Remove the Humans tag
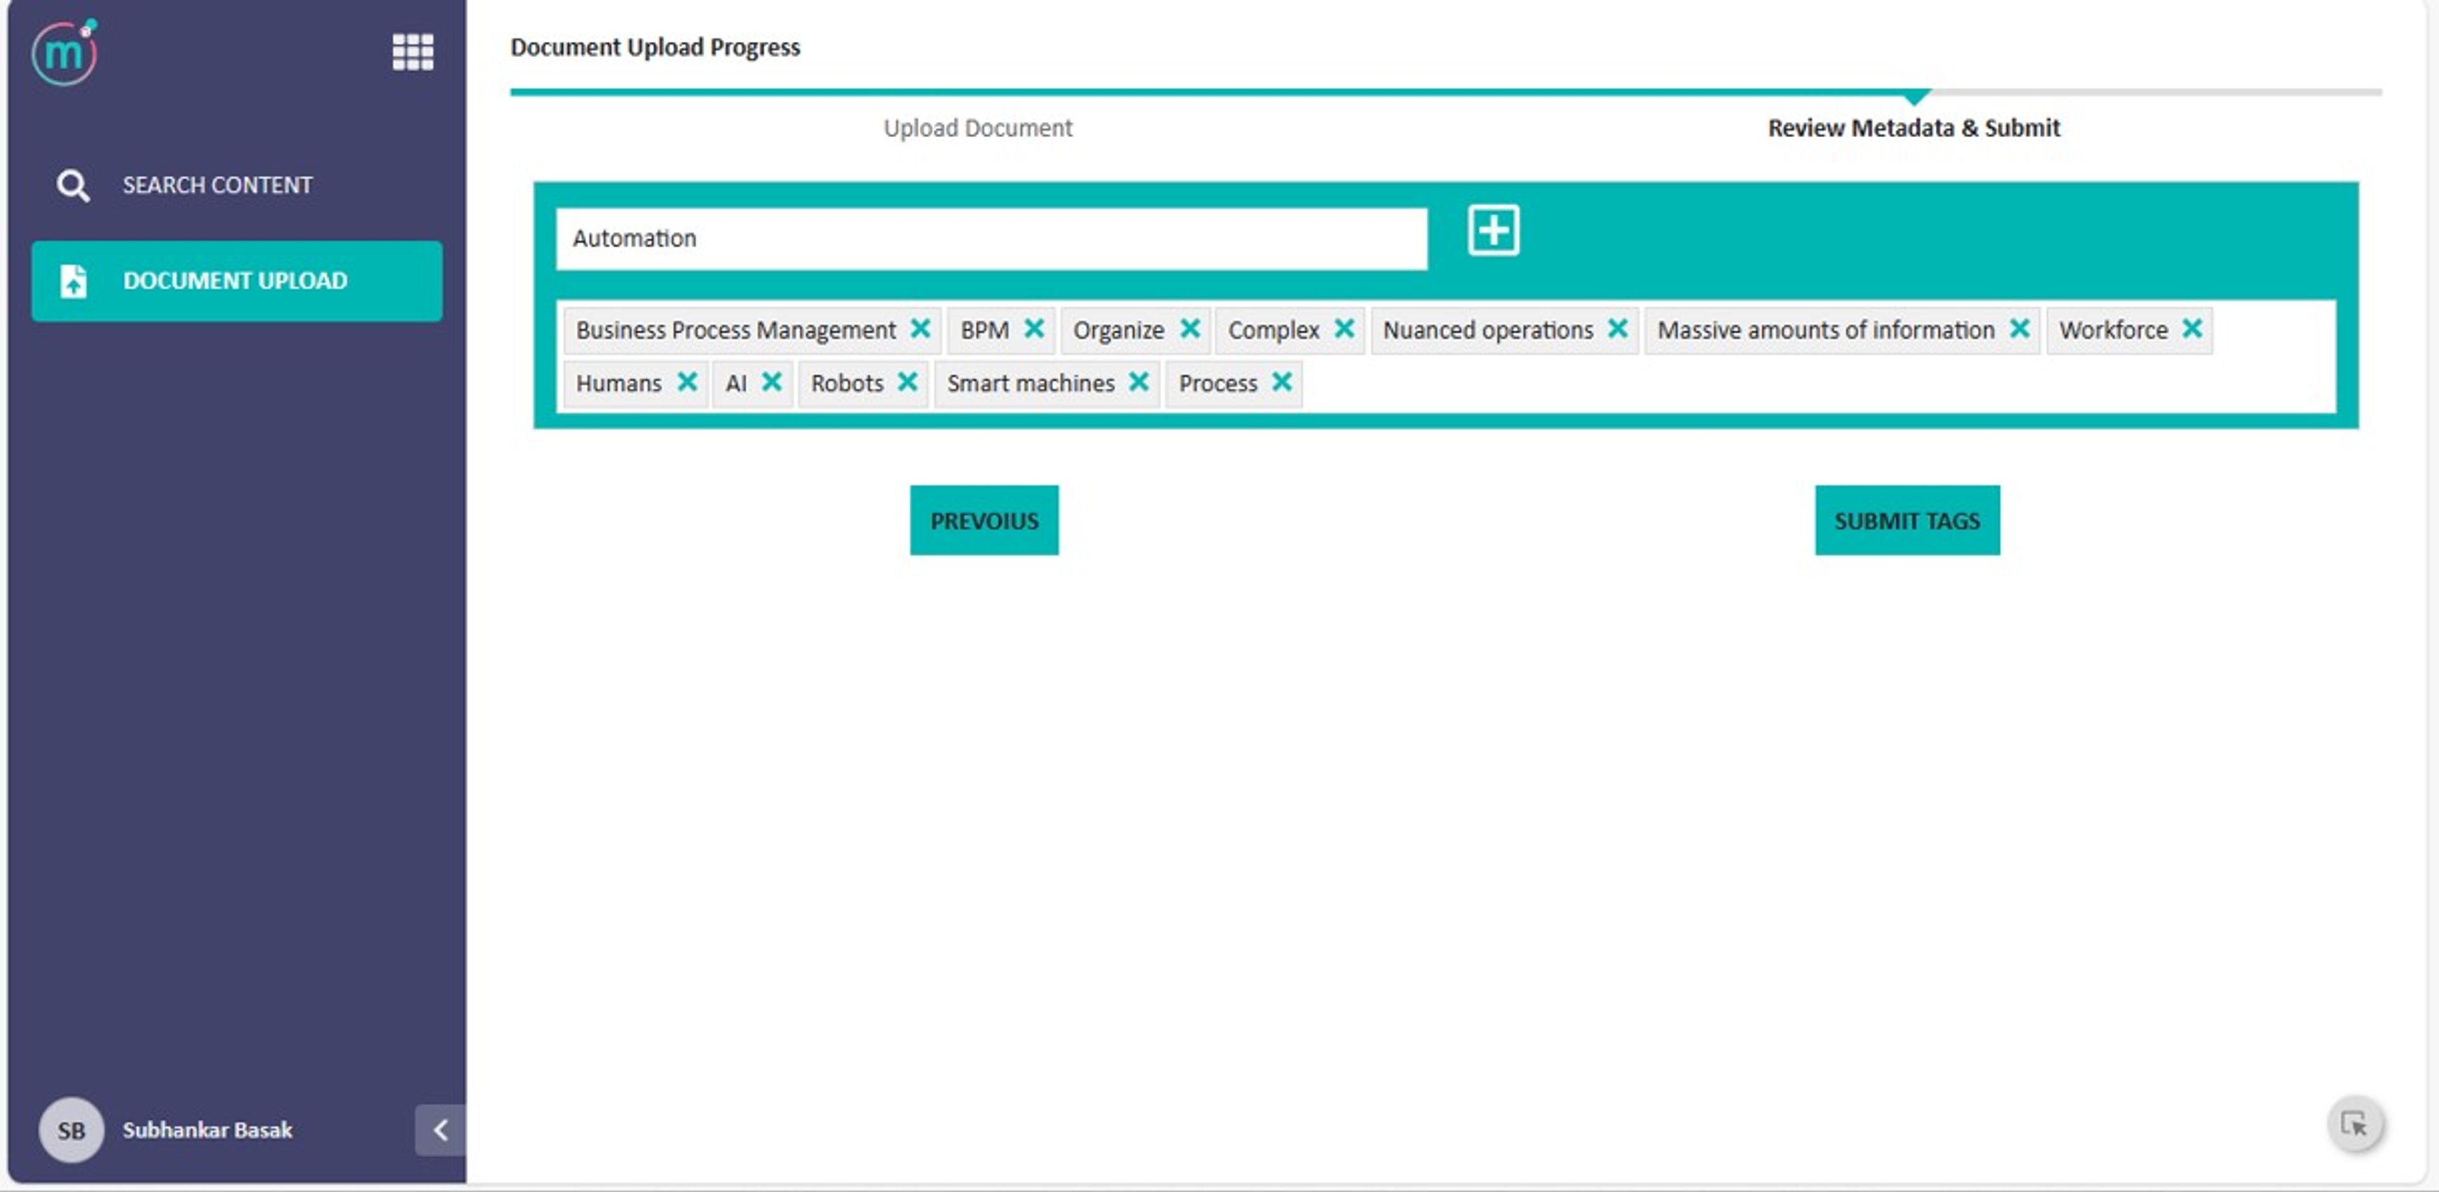The height and width of the screenshot is (1192, 2439). pos(687,382)
